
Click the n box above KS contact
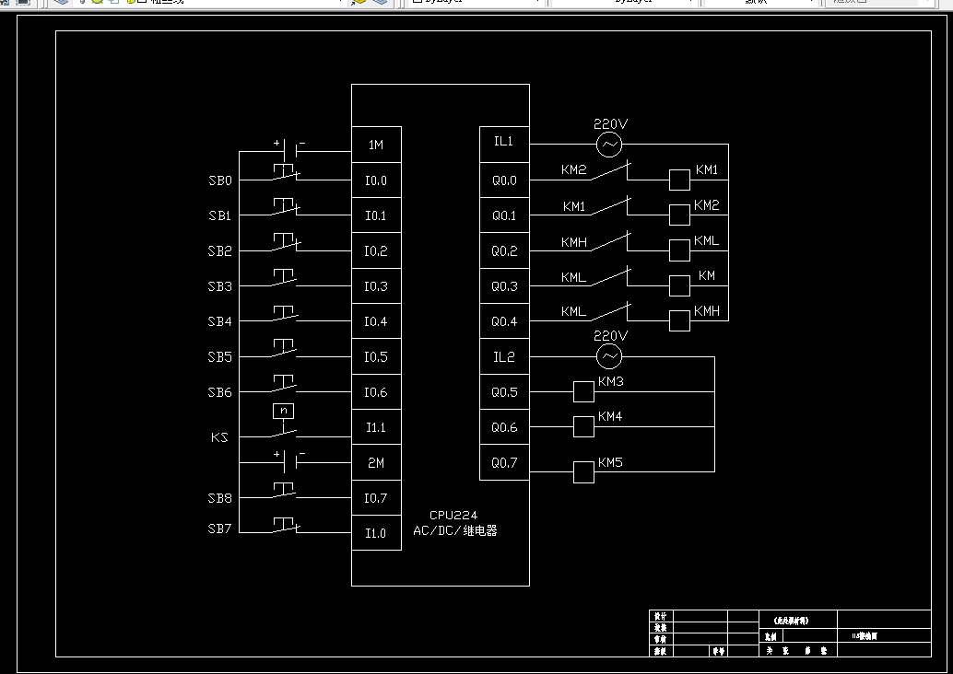coord(283,411)
